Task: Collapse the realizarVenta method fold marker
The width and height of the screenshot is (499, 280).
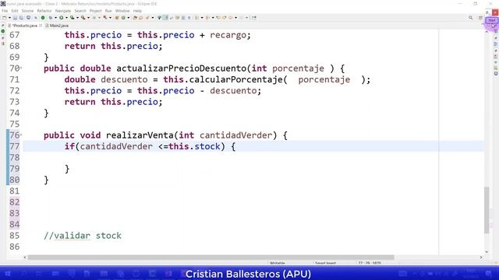Action: 21,135
